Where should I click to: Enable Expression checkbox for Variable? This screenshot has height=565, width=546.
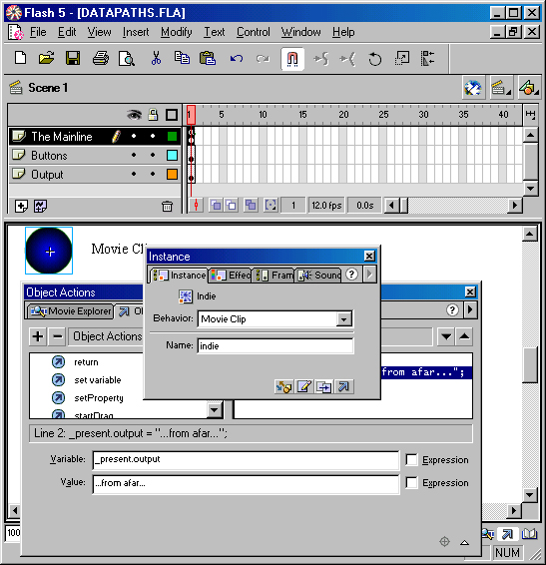point(411,460)
